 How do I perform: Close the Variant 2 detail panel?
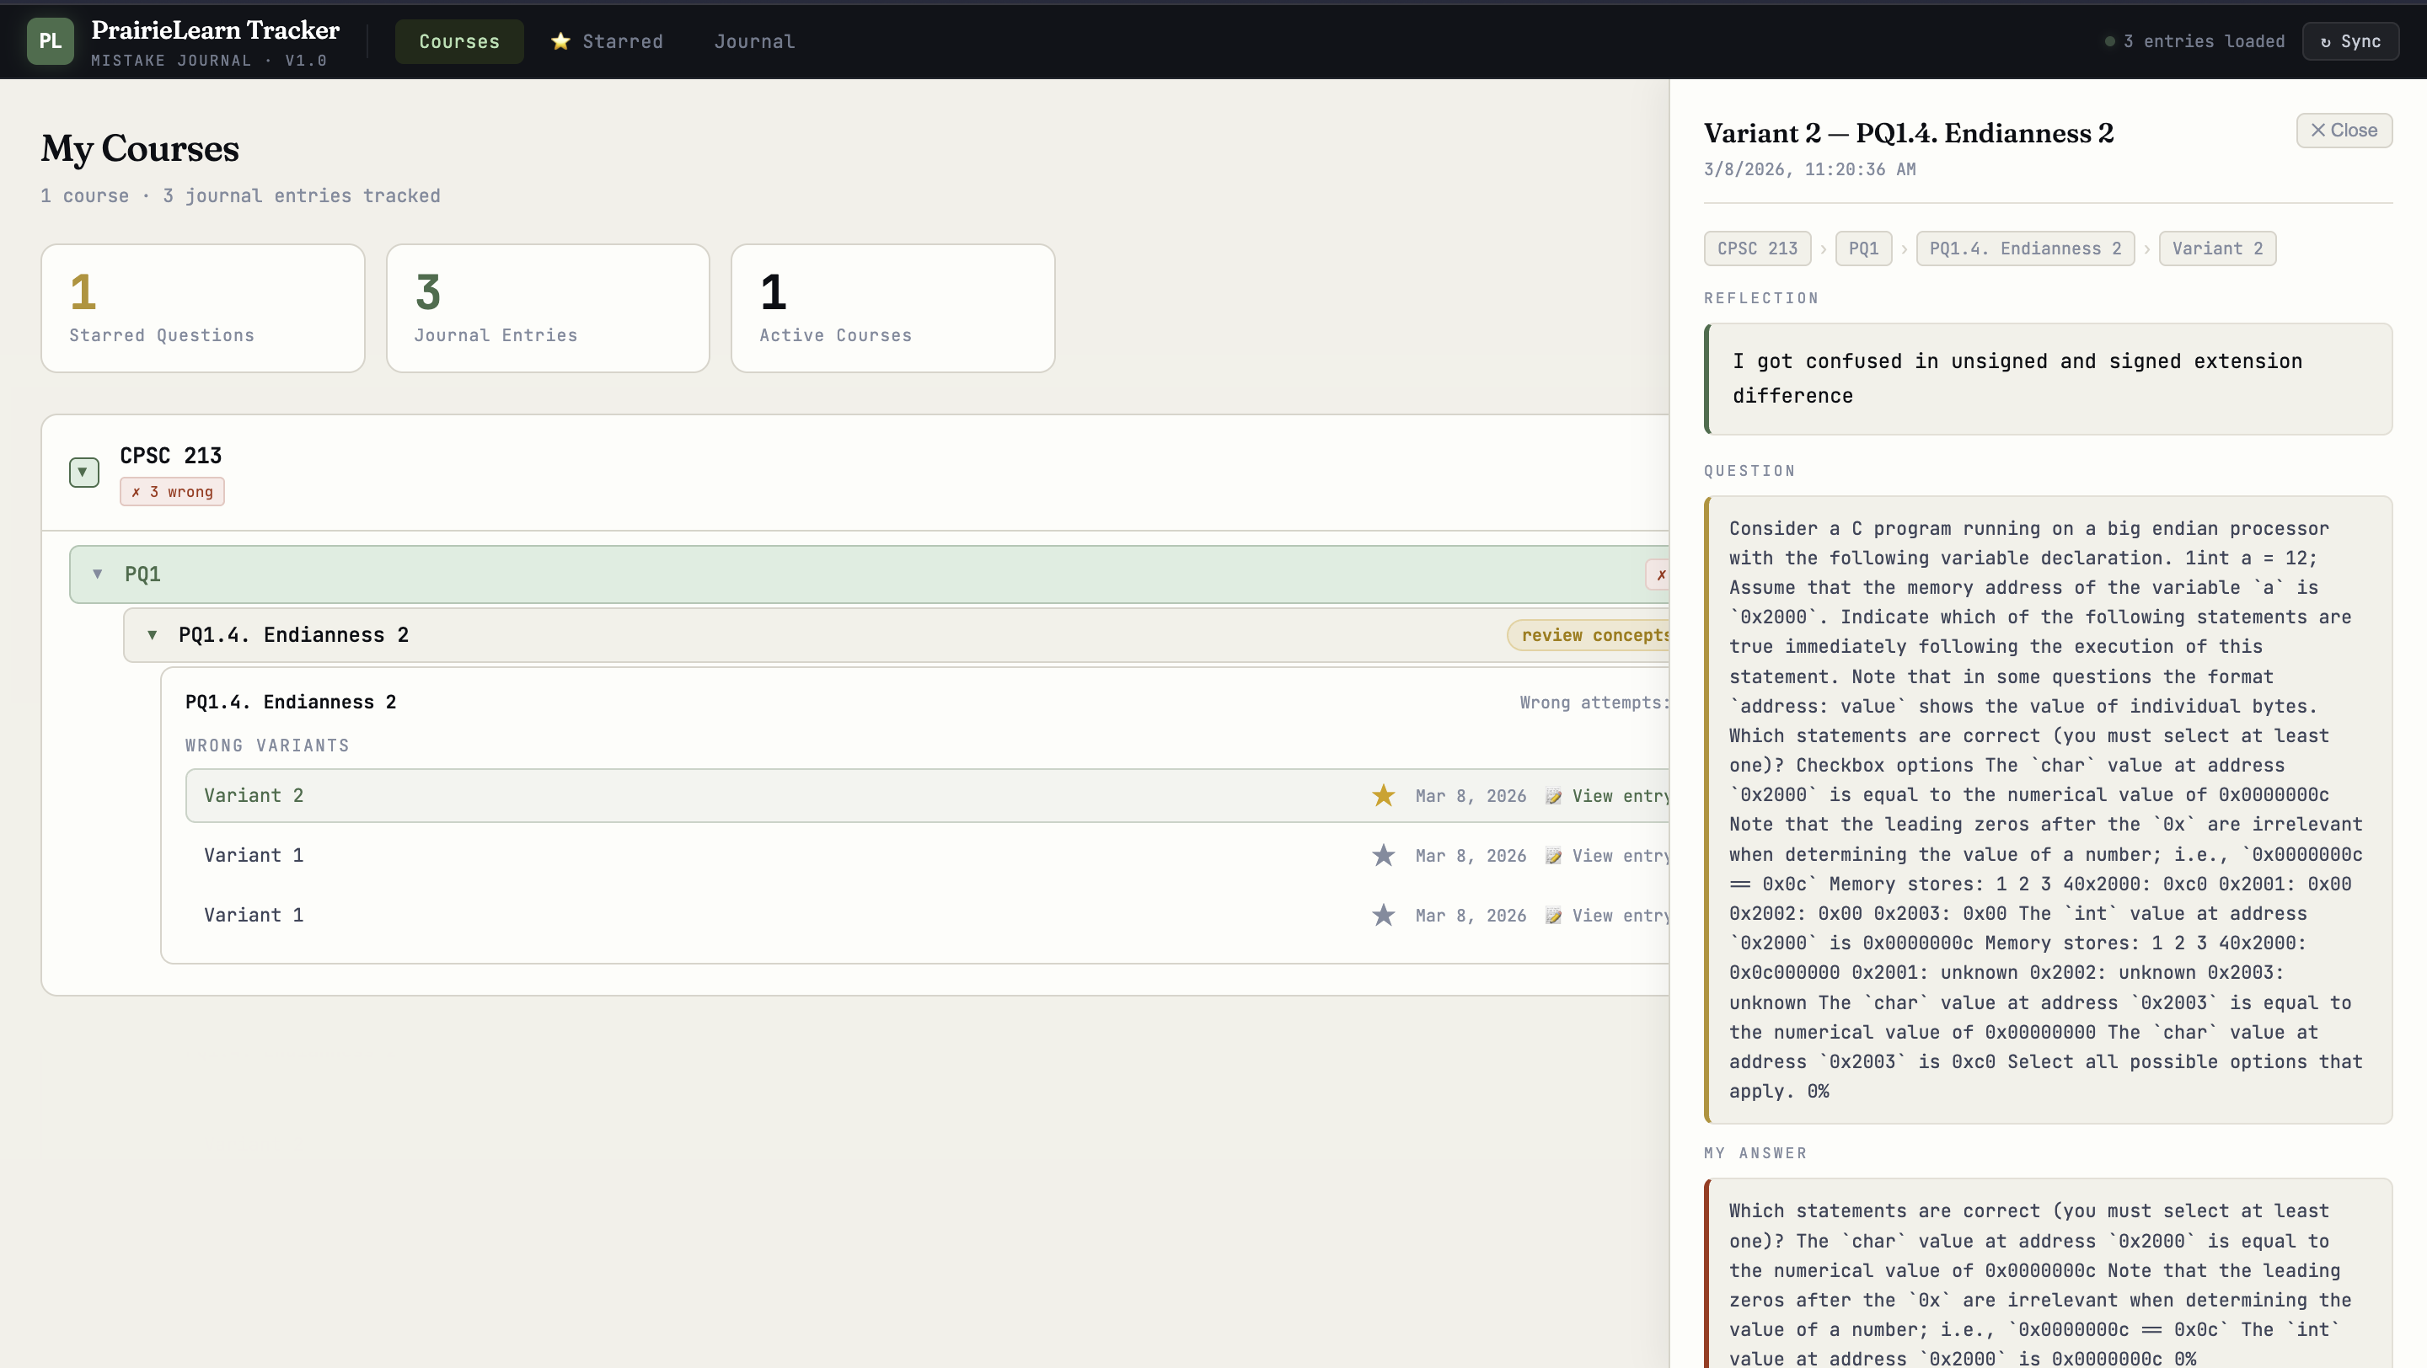click(2343, 130)
